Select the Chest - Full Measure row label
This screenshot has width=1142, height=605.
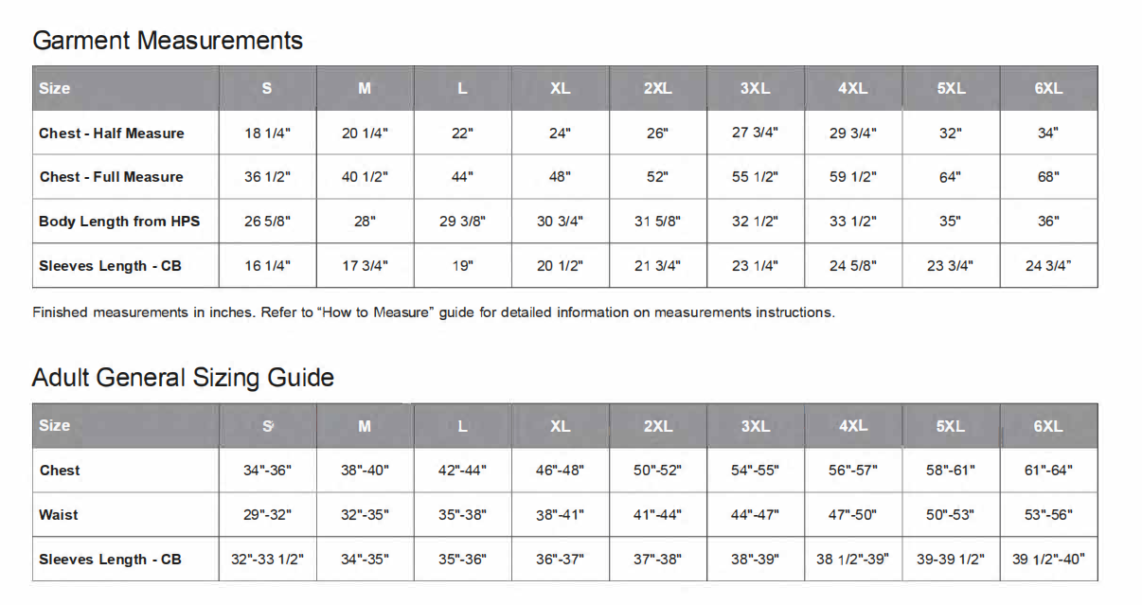pos(112,177)
